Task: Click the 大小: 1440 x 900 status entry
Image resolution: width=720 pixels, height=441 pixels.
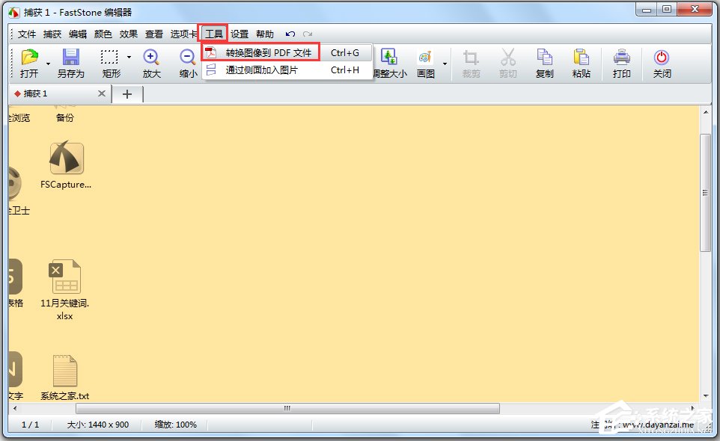Action: coord(98,425)
